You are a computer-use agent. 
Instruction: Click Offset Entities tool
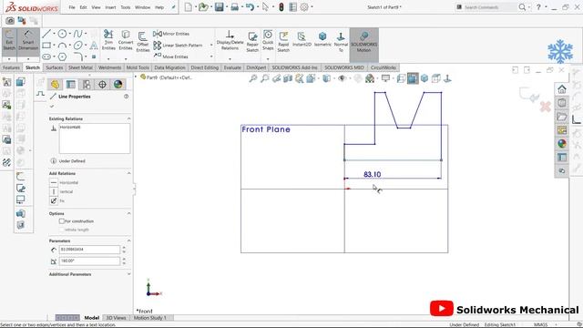[142, 41]
